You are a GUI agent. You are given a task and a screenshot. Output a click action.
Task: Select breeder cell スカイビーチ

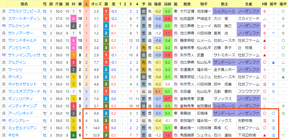(249, 19)
